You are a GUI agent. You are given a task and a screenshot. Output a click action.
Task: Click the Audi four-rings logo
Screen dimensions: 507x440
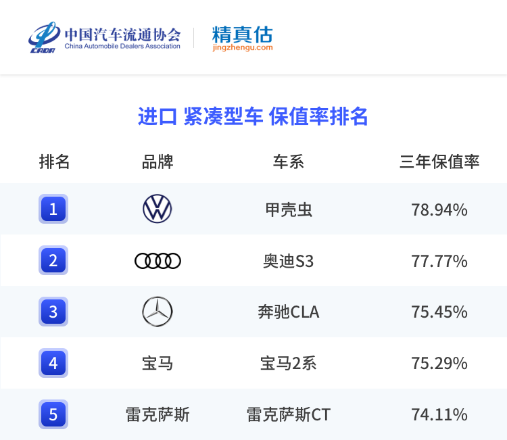[x=158, y=261]
